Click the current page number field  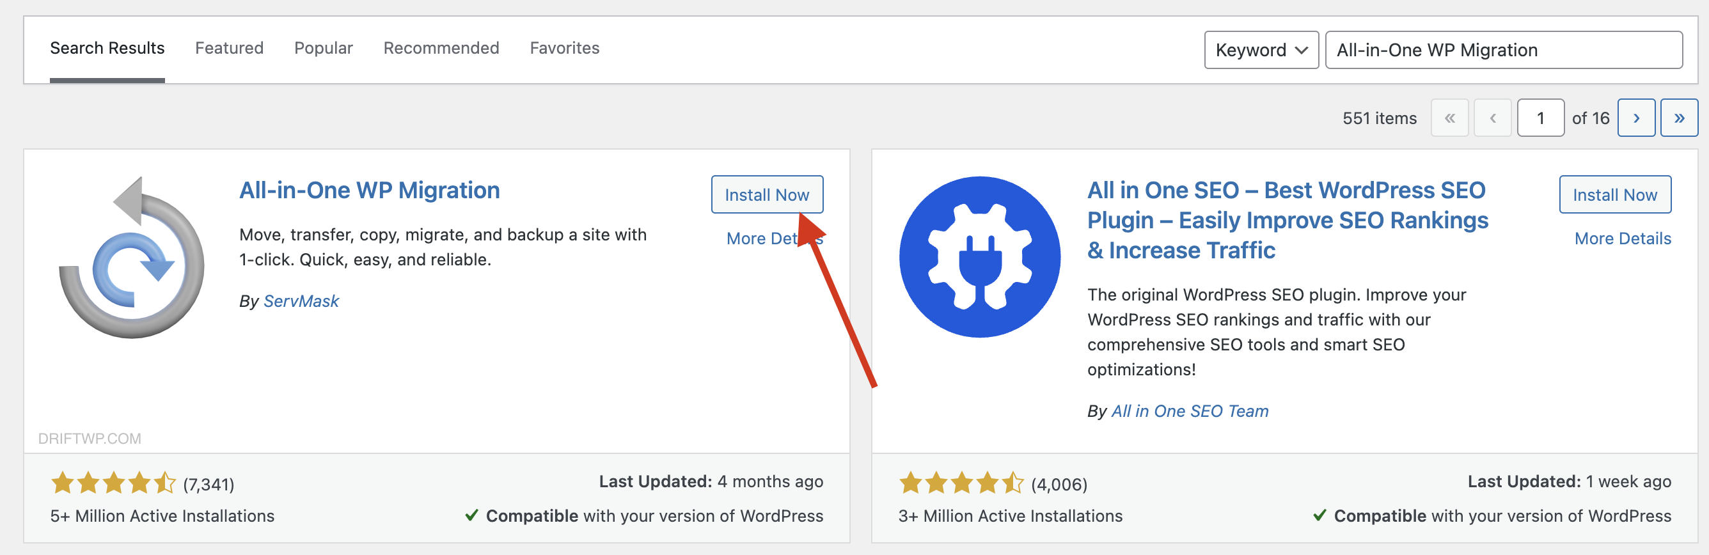click(x=1541, y=118)
